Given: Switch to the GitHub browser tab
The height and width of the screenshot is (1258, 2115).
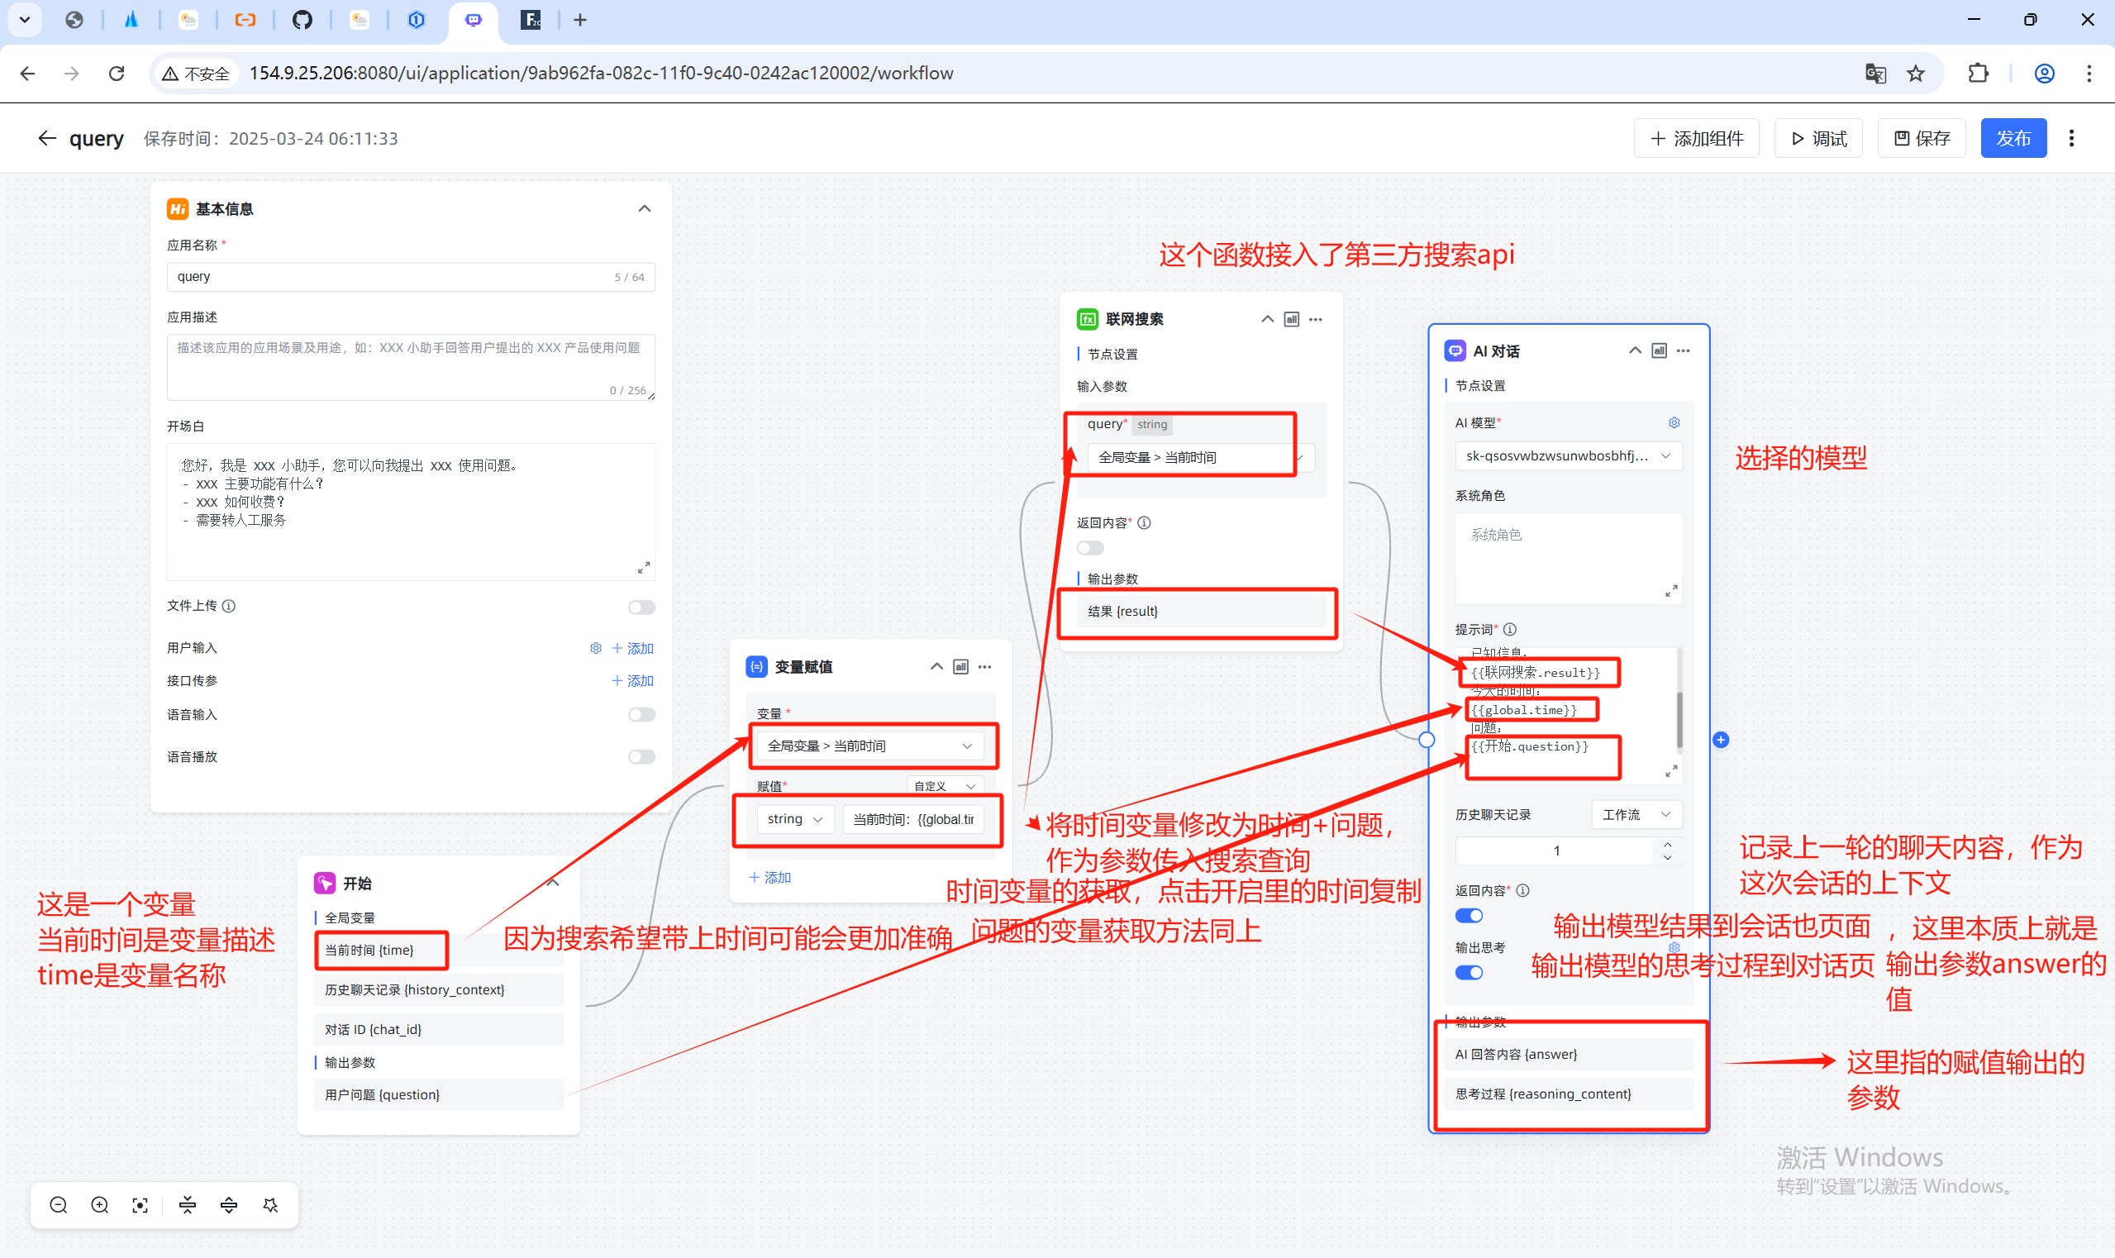Looking at the screenshot, I should pos(302,20).
